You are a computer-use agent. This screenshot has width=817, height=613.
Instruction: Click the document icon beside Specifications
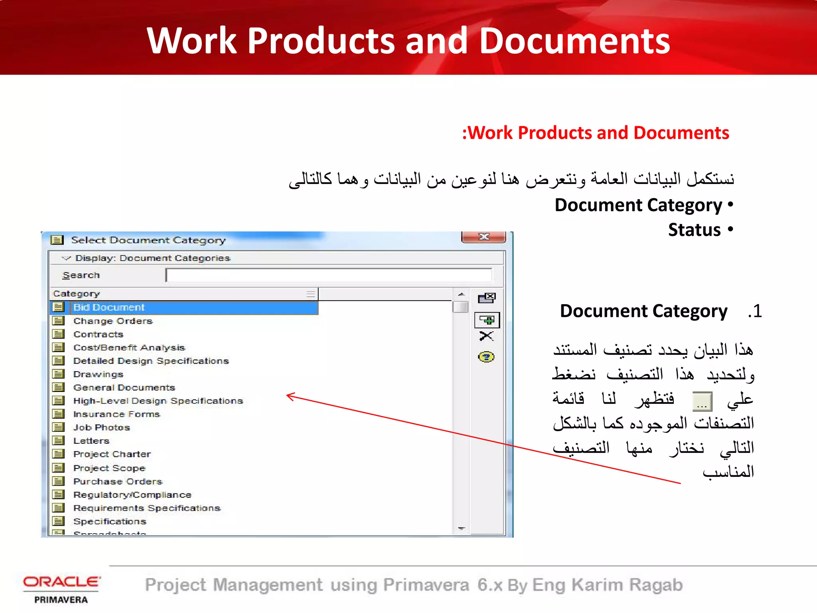[x=58, y=521]
